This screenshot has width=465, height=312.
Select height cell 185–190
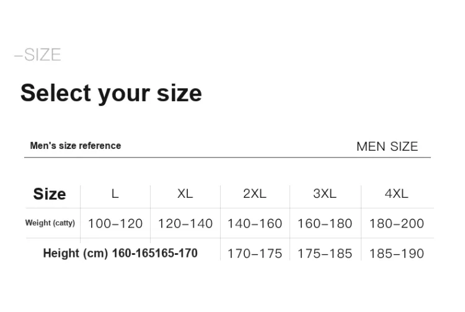click(x=396, y=254)
